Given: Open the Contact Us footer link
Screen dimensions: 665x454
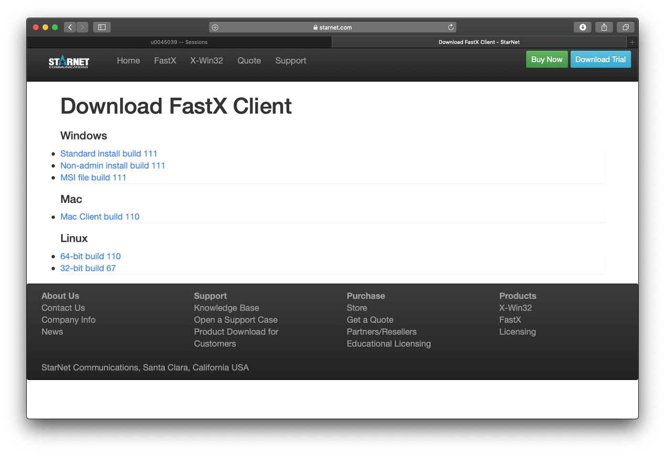Looking at the screenshot, I should 63,308.
